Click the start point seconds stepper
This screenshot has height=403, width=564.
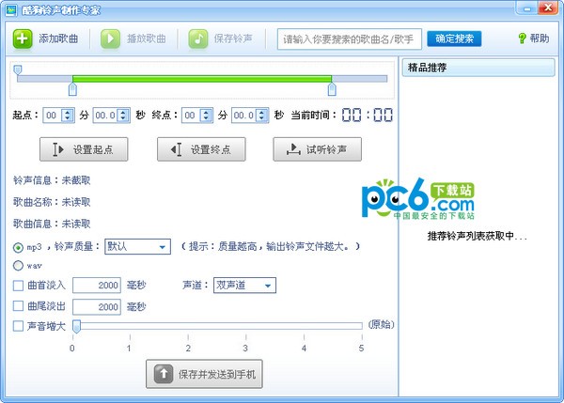pos(123,115)
